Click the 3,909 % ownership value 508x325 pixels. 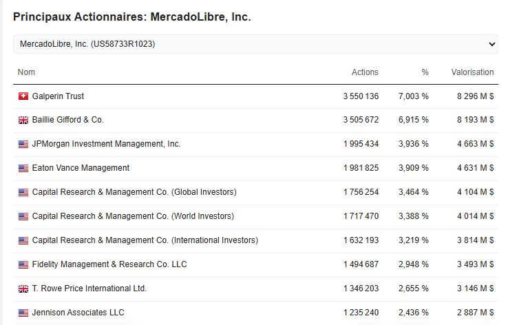(414, 168)
